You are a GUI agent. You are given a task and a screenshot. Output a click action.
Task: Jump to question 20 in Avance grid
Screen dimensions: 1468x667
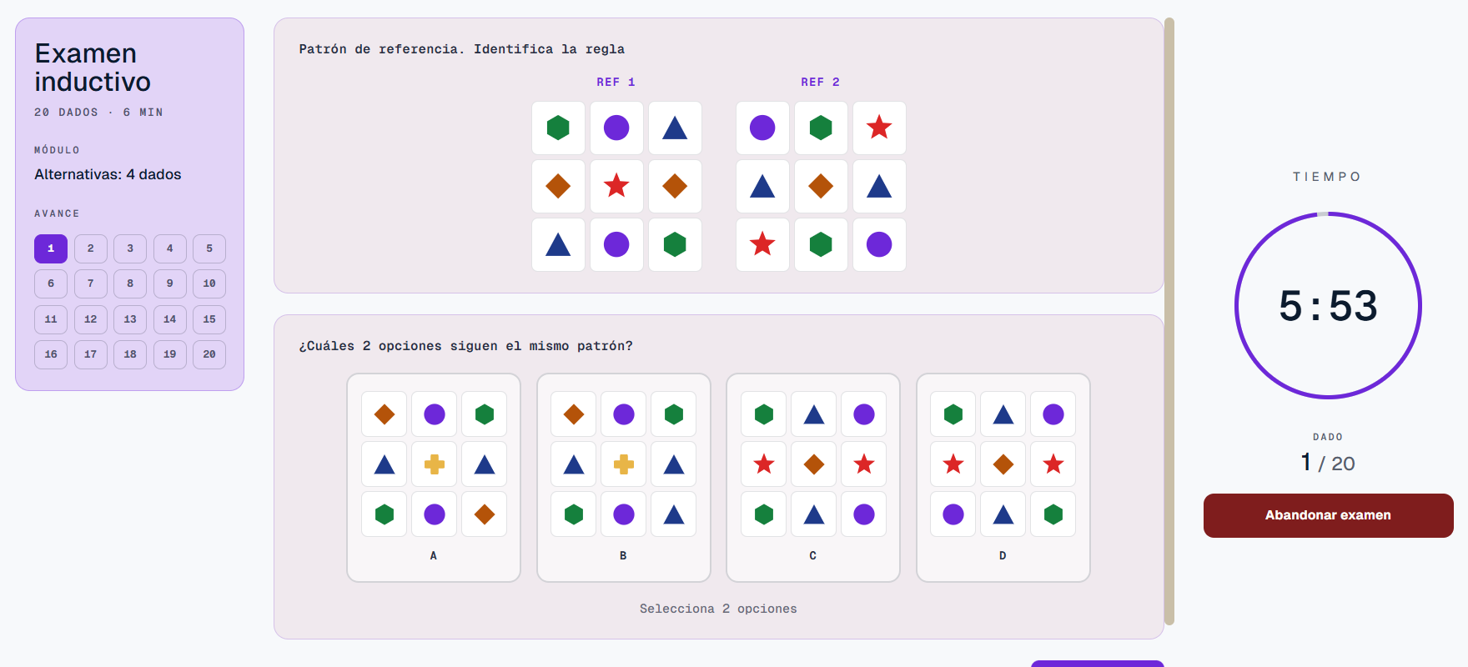[209, 354]
